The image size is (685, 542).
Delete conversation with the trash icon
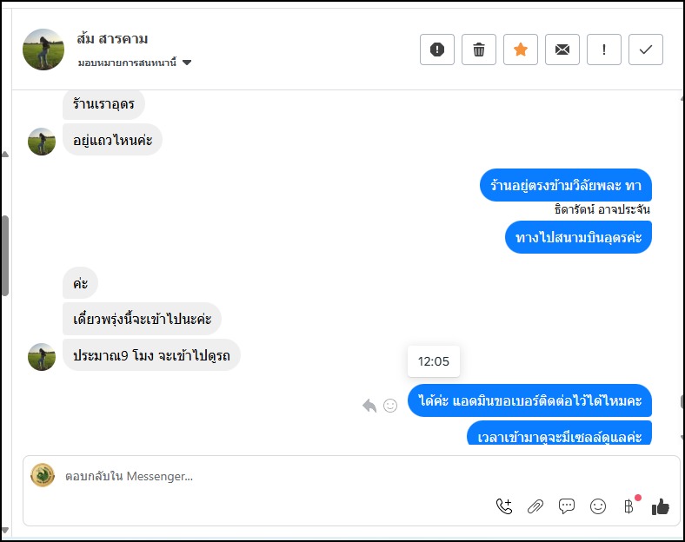point(479,50)
